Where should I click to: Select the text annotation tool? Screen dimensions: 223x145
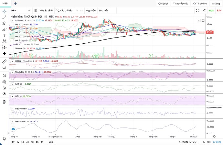(x=4, y=35)
